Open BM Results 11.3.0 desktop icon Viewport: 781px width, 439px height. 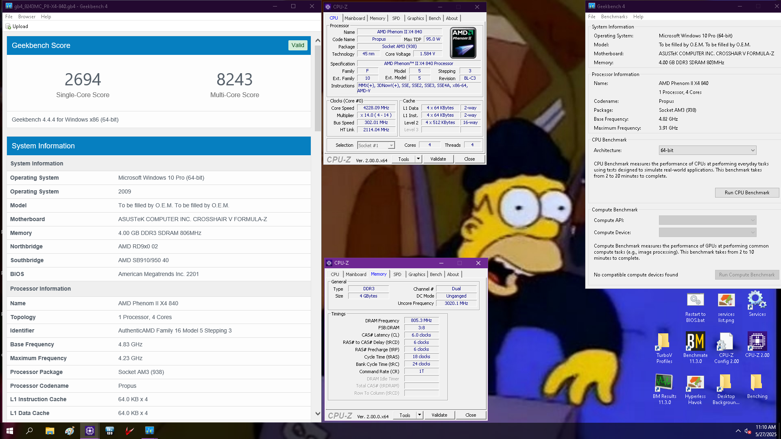click(x=664, y=389)
